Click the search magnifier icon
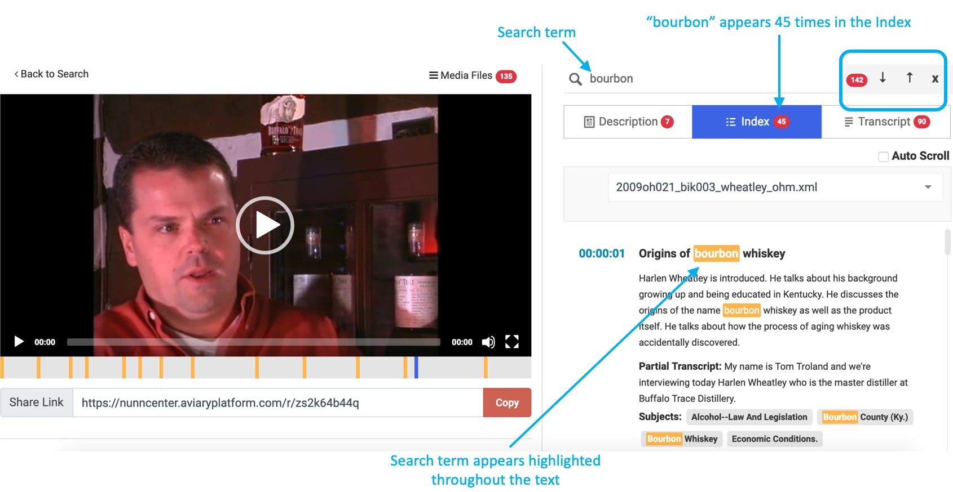953x492 pixels. click(575, 79)
